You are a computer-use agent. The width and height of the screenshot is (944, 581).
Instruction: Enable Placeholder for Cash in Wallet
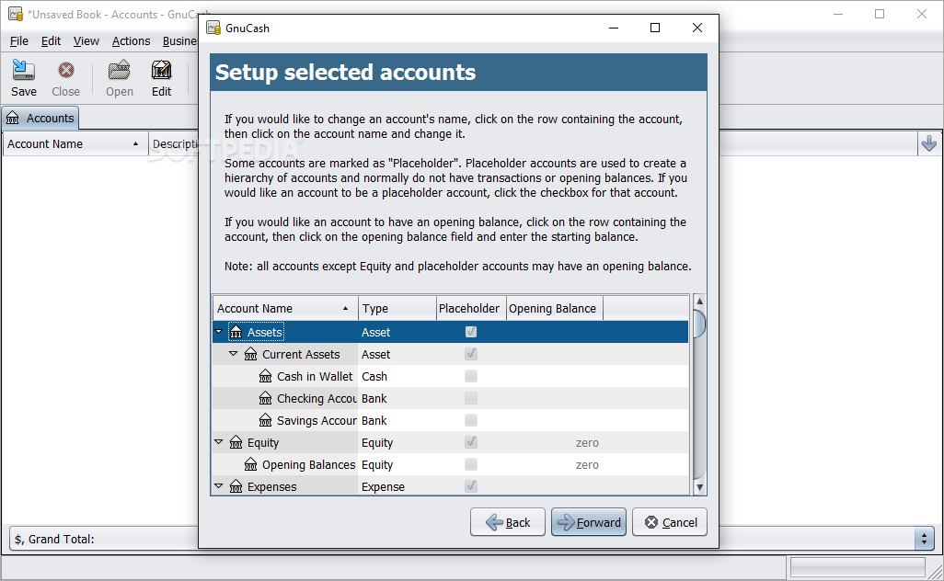[471, 376]
